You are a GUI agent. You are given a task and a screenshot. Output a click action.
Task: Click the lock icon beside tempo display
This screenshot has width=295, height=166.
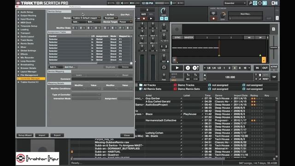[205, 75]
